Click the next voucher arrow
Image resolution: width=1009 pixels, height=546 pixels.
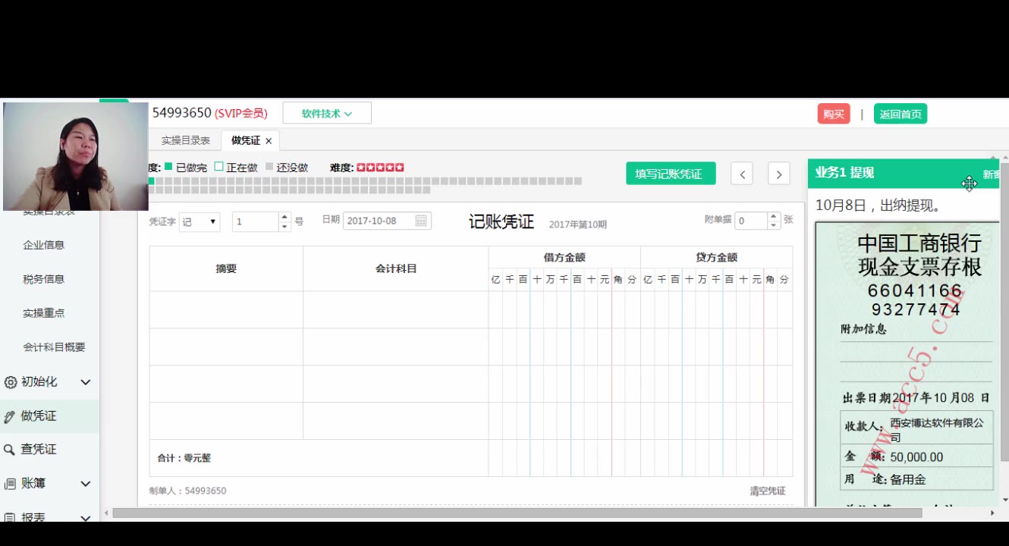point(778,173)
